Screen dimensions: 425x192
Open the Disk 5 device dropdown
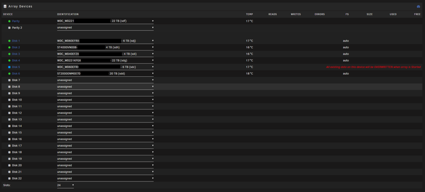105,67
